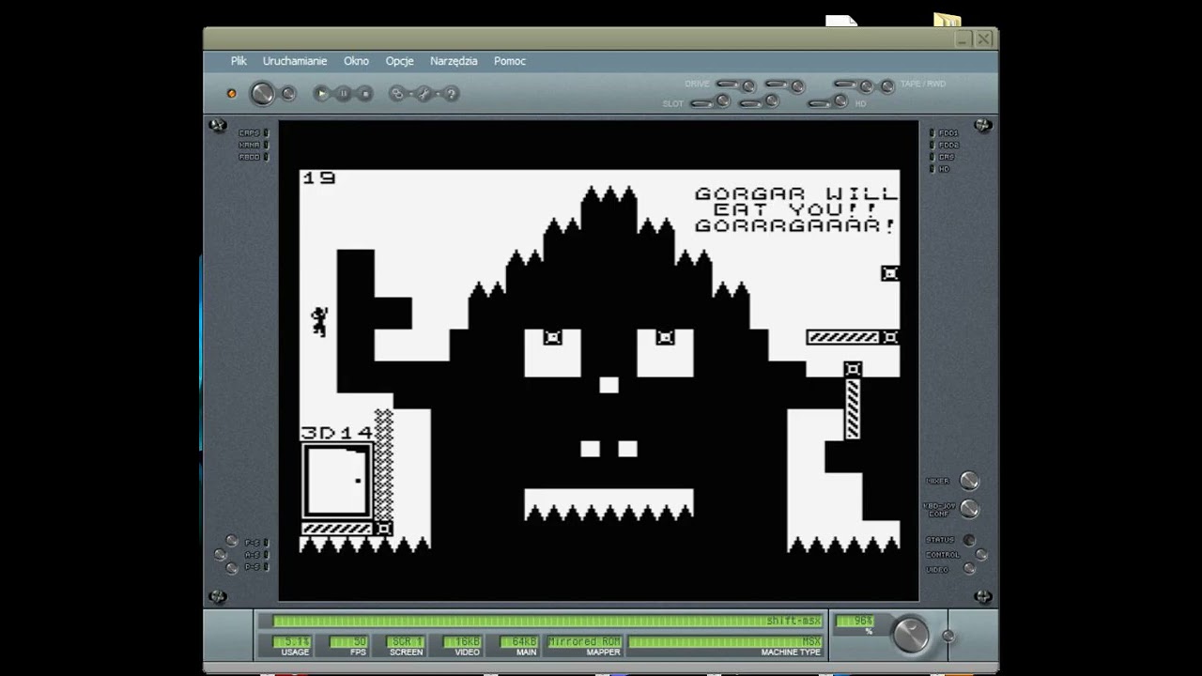The width and height of the screenshot is (1202, 676).
Task: Toggle the STATUS panel button
Action: tap(968, 540)
